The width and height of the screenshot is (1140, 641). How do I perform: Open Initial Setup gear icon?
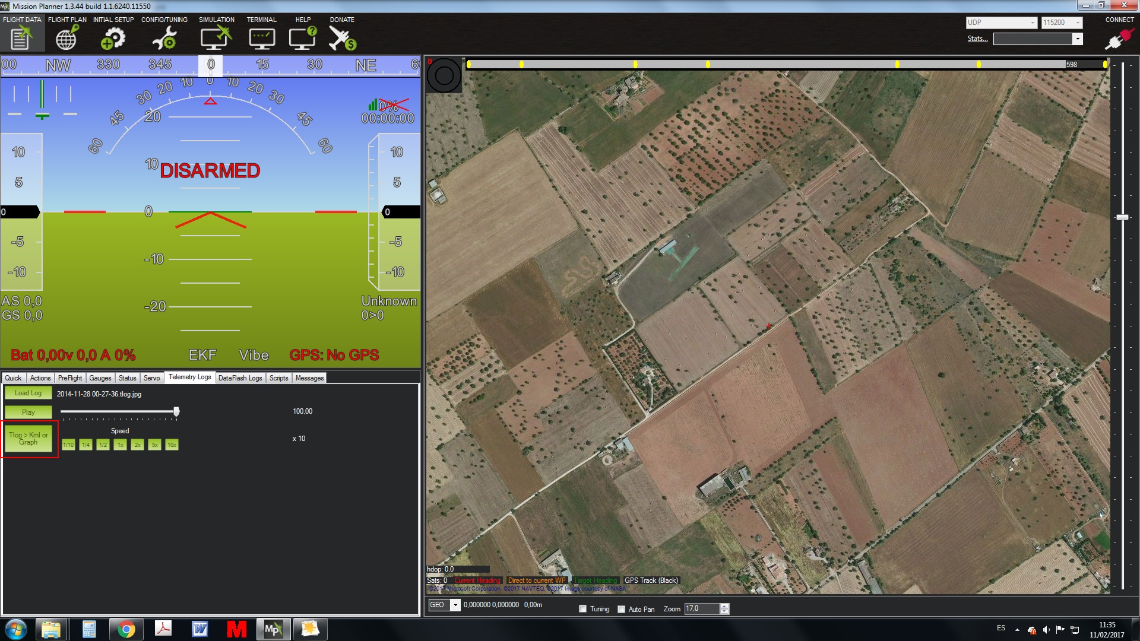click(113, 39)
